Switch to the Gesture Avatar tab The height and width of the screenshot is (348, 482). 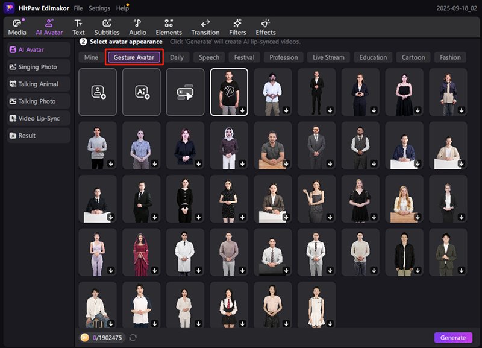[x=134, y=57]
